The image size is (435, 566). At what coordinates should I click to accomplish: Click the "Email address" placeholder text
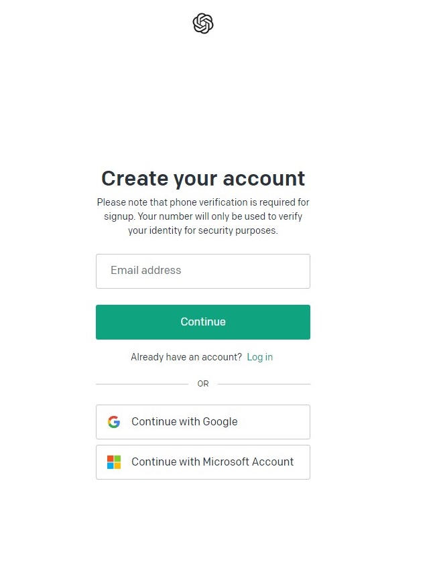click(146, 271)
